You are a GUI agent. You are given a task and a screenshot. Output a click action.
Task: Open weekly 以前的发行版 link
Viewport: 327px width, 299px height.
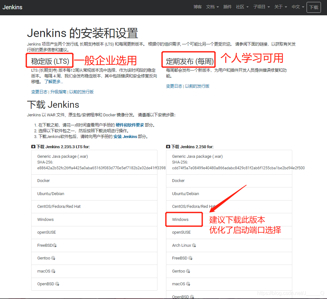(197, 86)
